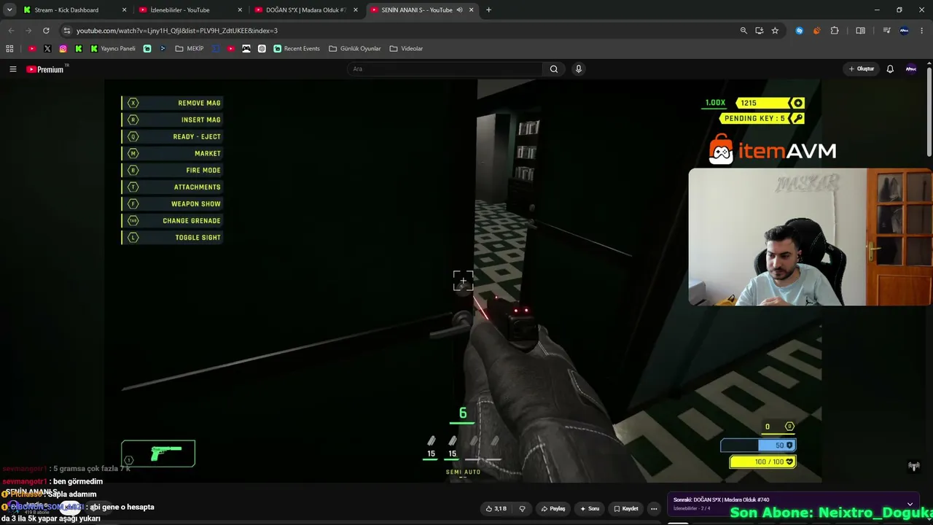Dislike the video with thumbs down

[522, 509]
